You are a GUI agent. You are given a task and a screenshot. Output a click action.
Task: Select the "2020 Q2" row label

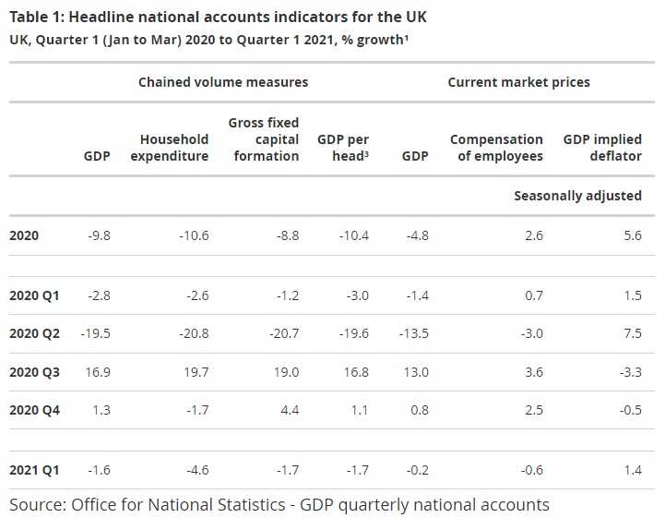point(34,333)
